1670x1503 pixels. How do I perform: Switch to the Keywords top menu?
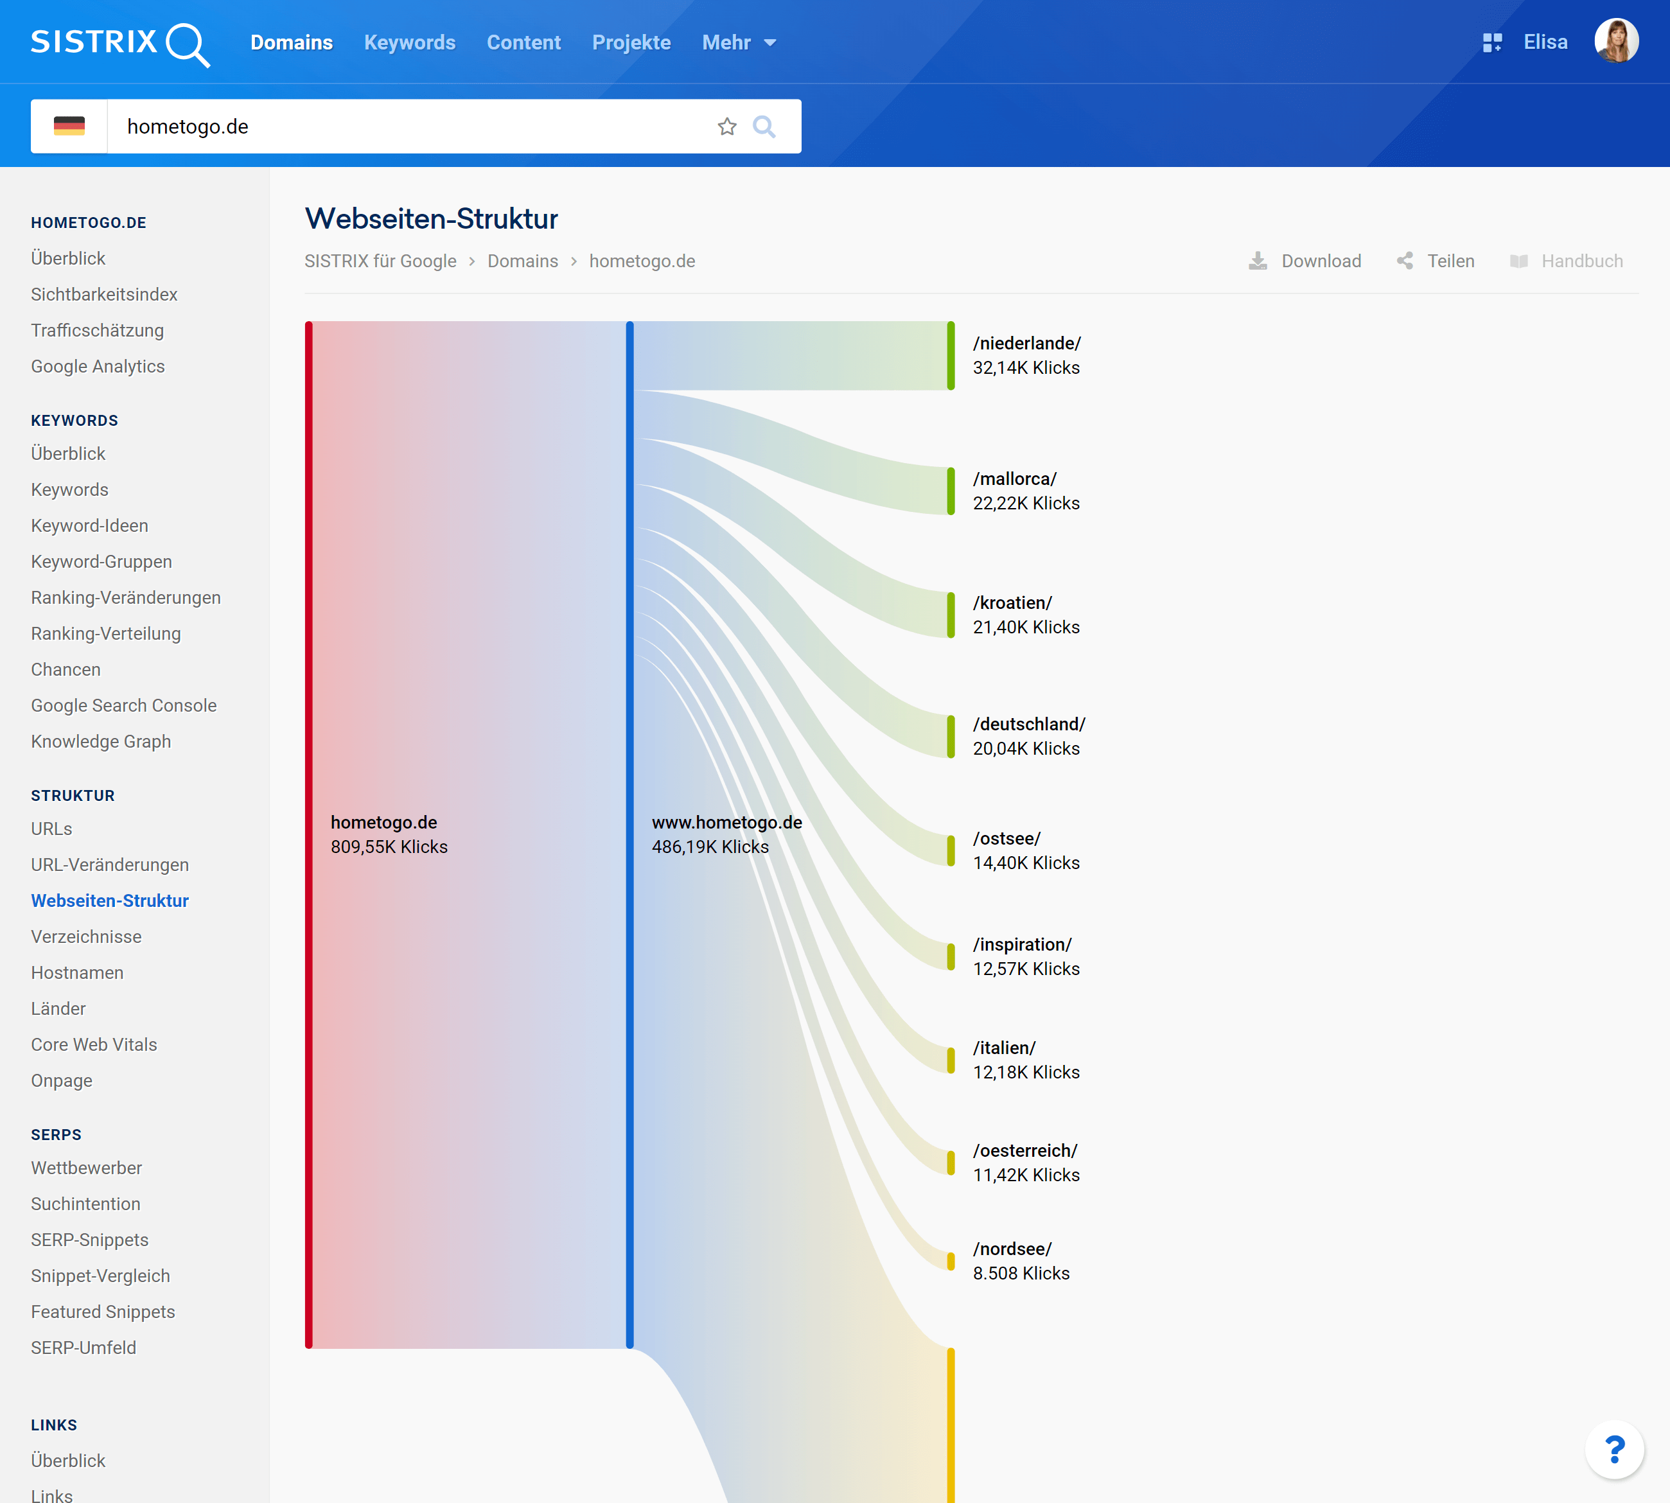[410, 42]
